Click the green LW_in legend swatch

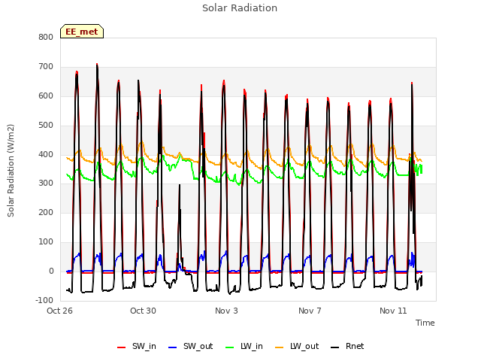click(x=229, y=347)
